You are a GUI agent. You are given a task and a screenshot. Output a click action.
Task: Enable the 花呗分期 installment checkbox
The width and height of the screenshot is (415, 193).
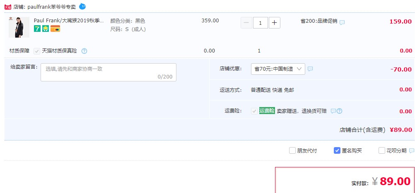(x=381, y=150)
